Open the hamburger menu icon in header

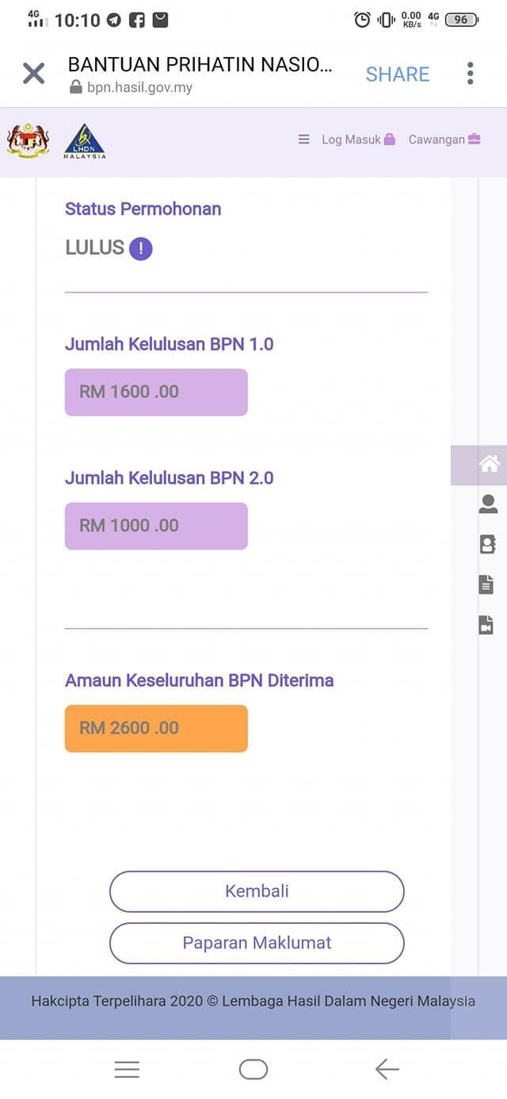pos(303,140)
